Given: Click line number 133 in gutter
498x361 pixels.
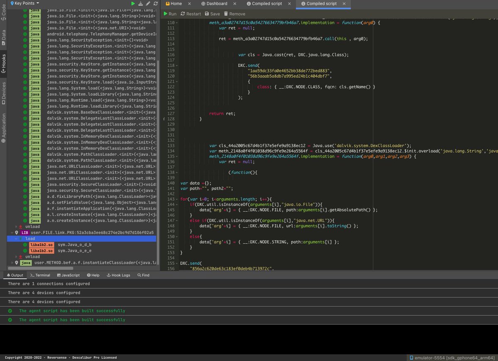Looking at the screenshot, I should coord(171,145).
